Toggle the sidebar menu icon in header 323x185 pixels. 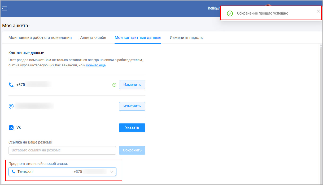[x=5, y=8]
